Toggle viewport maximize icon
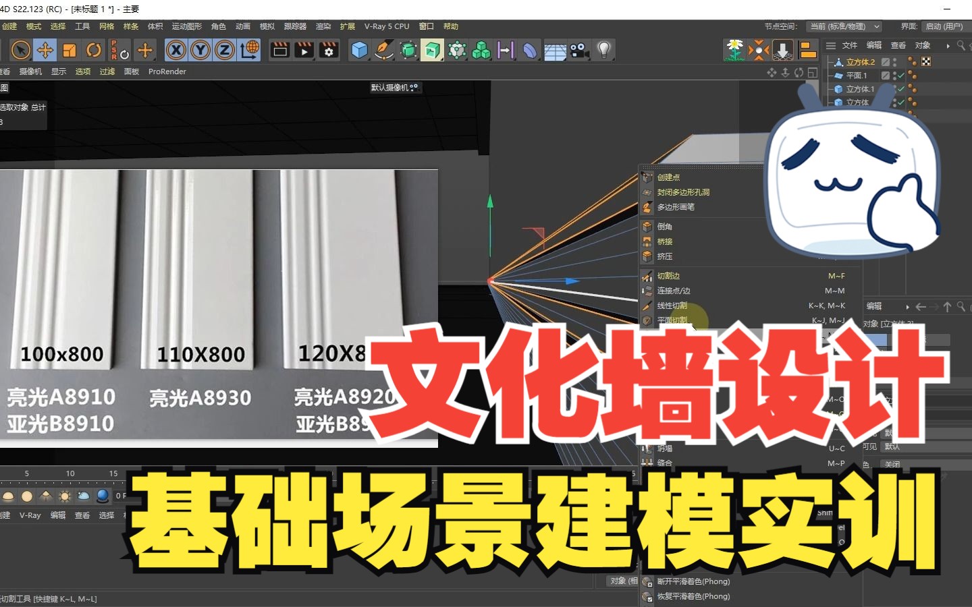This screenshot has width=972, height=607. (813, 72)
